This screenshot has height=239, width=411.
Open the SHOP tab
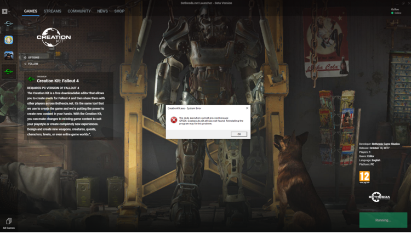tap(119, 12)
